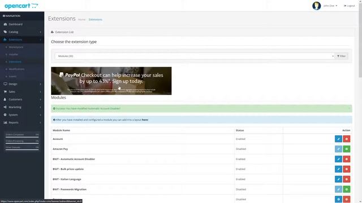Open the Installer submenu item
The height and width of the screenshot is (203, 362).
tap(14, 54)
